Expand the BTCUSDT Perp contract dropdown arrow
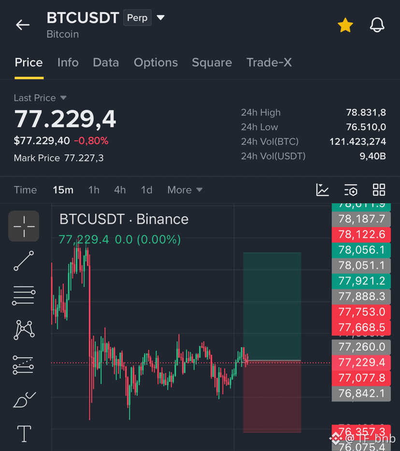400x451 pixels. 161,17
